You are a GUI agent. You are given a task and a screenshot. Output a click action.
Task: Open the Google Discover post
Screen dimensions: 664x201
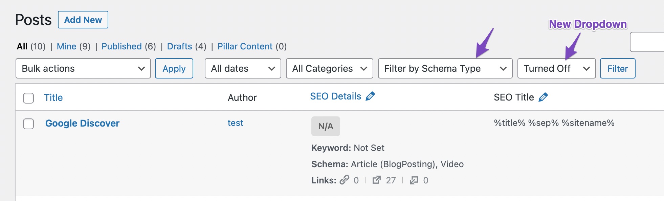[x=82, y=123]
